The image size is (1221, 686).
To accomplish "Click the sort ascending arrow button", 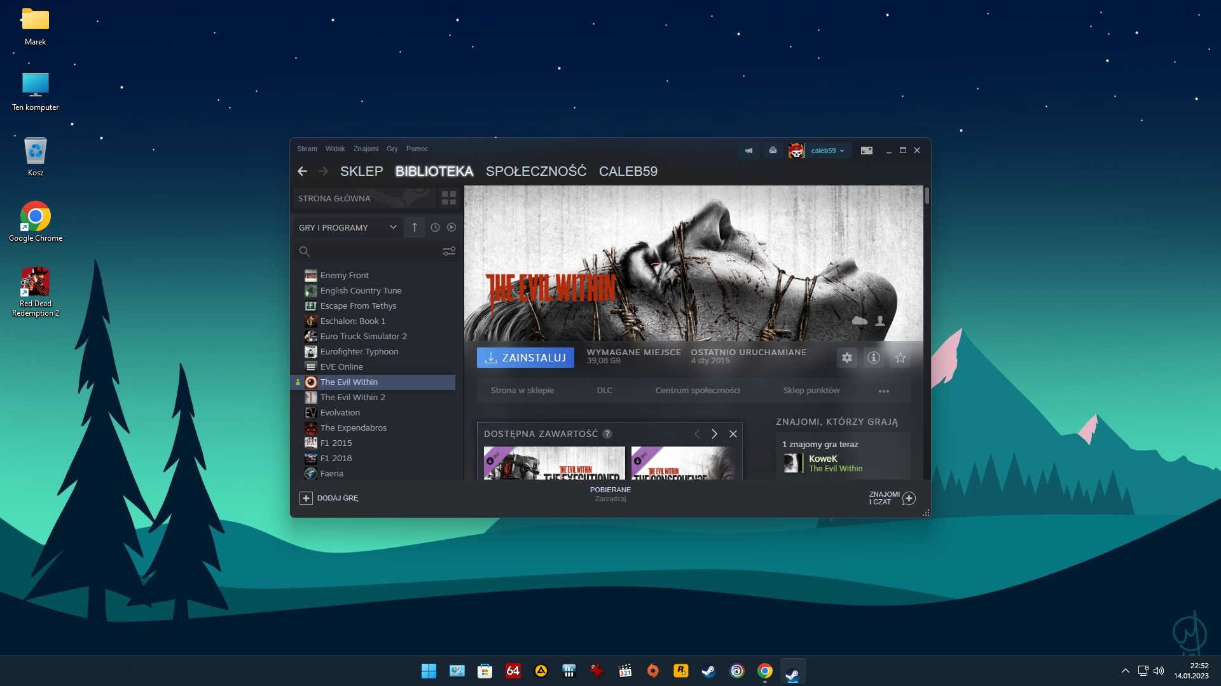I will (x=414, y=227).
